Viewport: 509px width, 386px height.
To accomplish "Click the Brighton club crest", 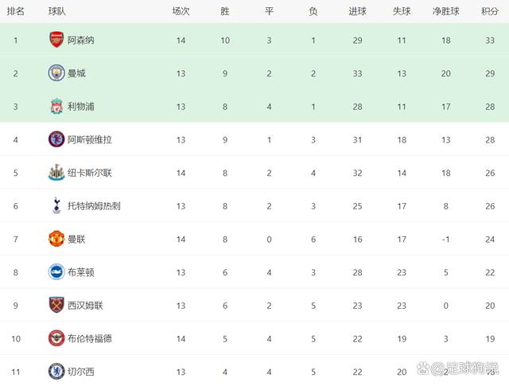I will coord(56,272).
